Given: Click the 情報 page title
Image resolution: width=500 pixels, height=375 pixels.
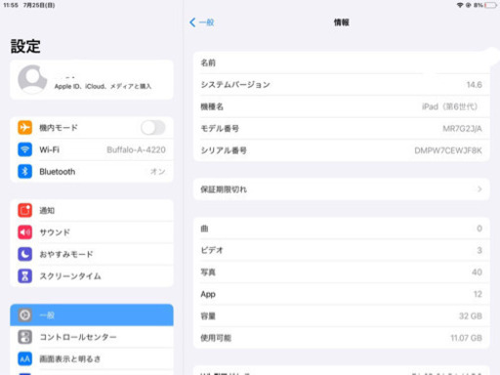Looking at the screenshot, I should point(342,22).
